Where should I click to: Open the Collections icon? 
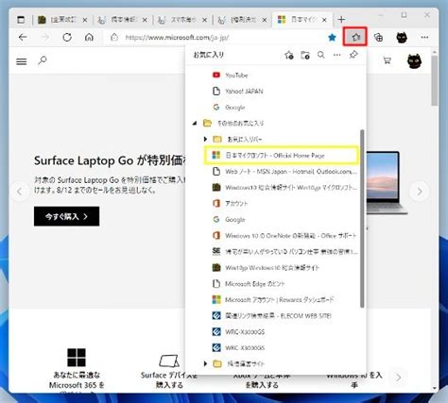click(x=378, y=38)
